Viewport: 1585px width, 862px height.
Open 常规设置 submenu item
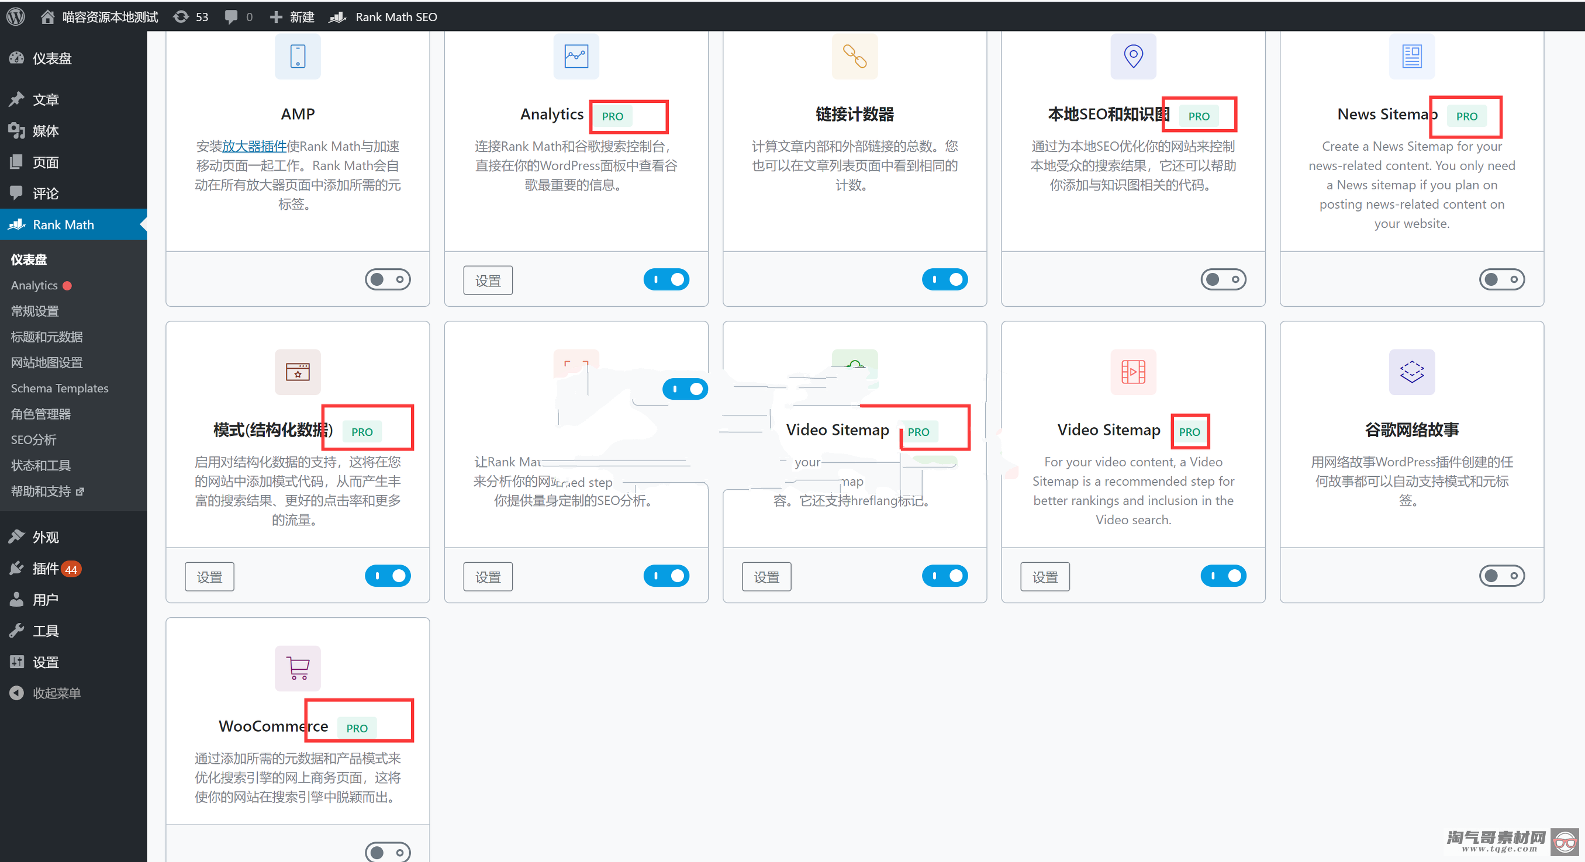pos(35,311)
